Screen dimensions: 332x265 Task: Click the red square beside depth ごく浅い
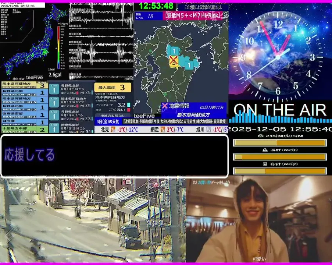click(129, 110)
